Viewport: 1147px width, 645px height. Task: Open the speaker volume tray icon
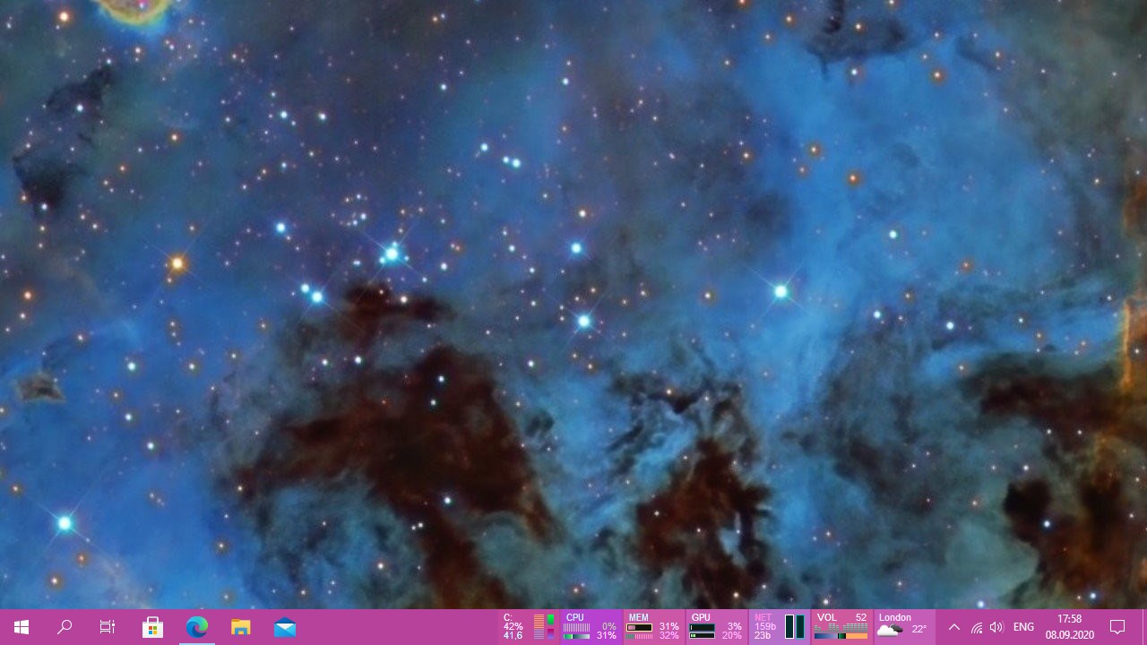(997, 627)
